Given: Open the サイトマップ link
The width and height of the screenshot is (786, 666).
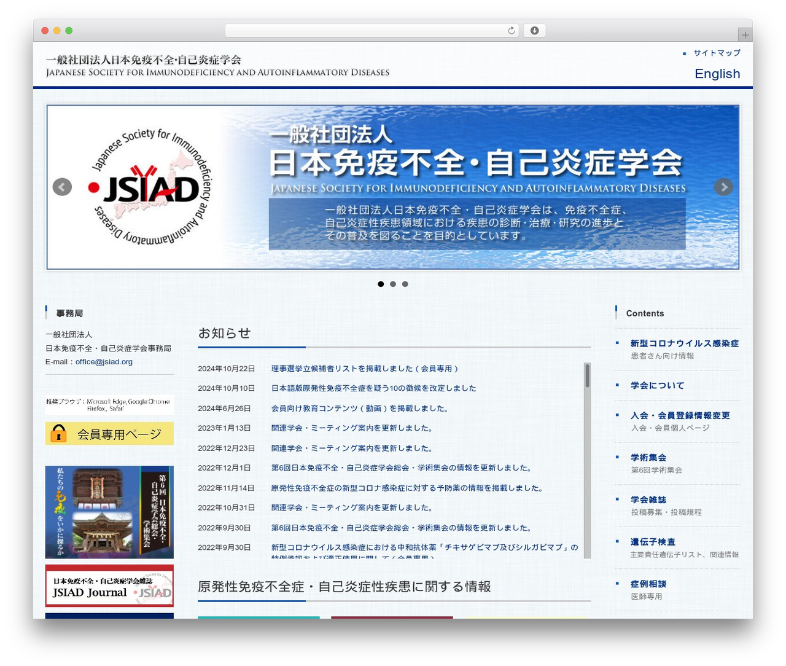Looking at the screenshot, I should 717,53.
